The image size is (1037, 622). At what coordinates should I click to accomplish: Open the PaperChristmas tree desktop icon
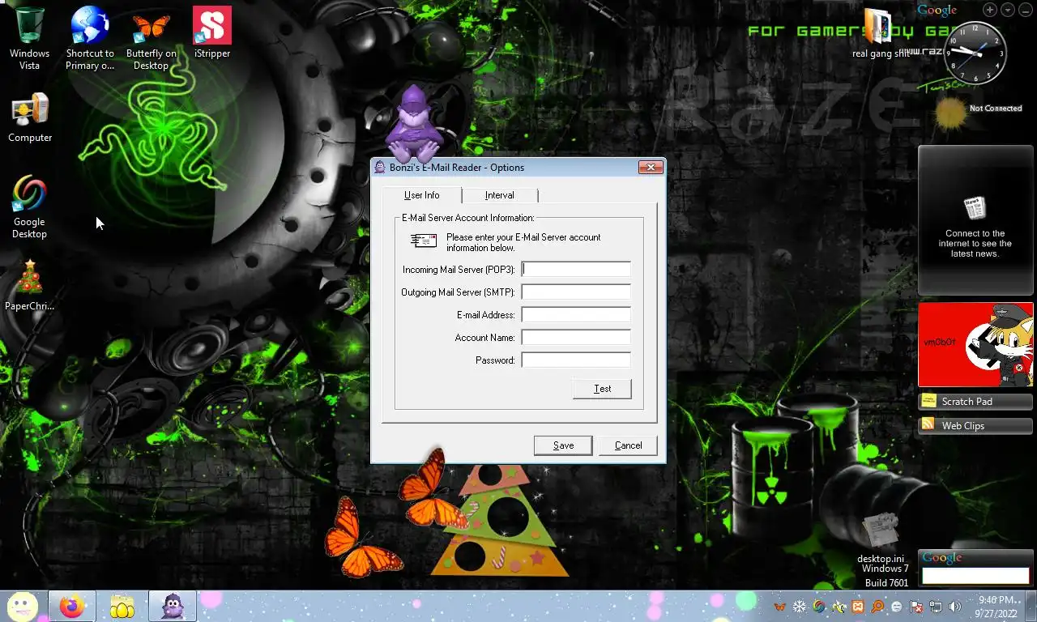(x=29, y=285)
